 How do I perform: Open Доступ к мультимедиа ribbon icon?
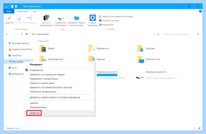tap(46, 17)
